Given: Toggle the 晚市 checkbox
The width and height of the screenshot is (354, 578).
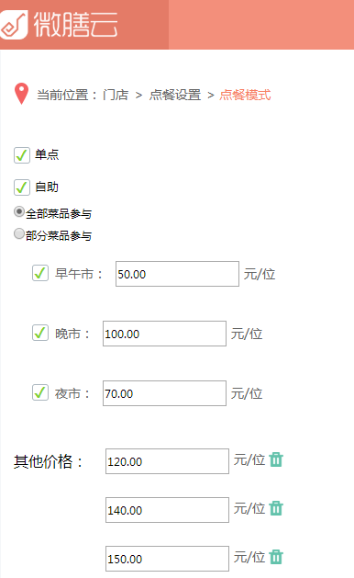Looking at the screenshot, I should 40,333.
